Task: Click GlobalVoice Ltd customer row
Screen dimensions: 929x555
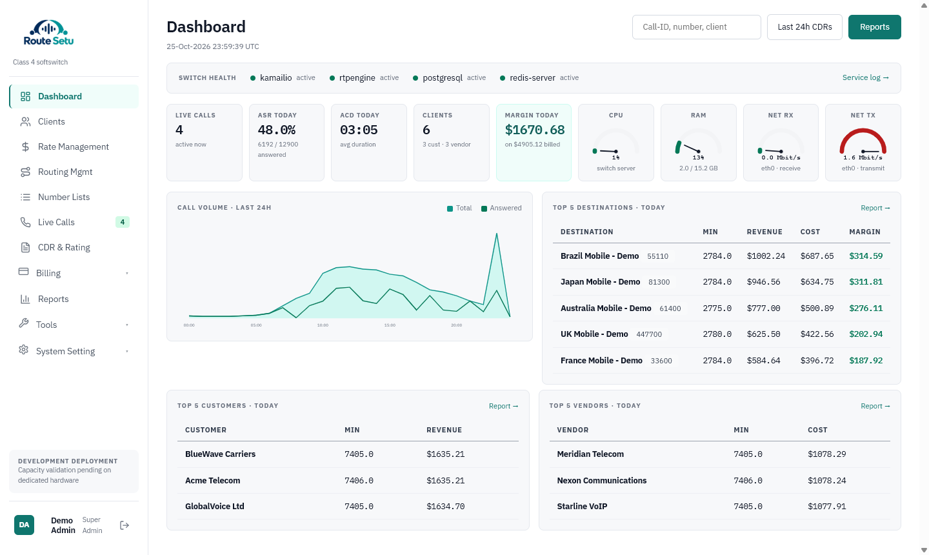Action: [x=348, y=507]
